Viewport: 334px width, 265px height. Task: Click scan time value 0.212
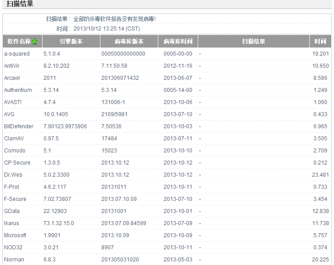click(320, 163)
